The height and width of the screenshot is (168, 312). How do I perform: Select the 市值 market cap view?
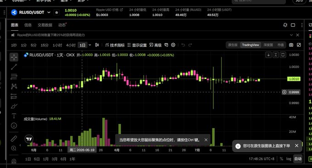280,45
